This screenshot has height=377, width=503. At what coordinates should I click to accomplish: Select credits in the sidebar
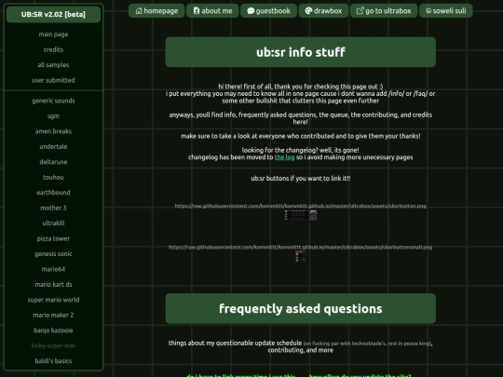tap(53, 49)
